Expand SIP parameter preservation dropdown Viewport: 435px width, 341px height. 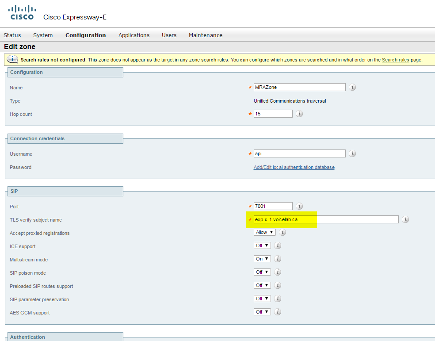262,299
